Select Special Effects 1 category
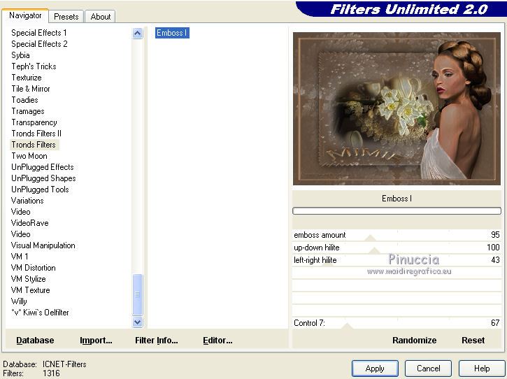The image size is (507, 379). [38, 33]
